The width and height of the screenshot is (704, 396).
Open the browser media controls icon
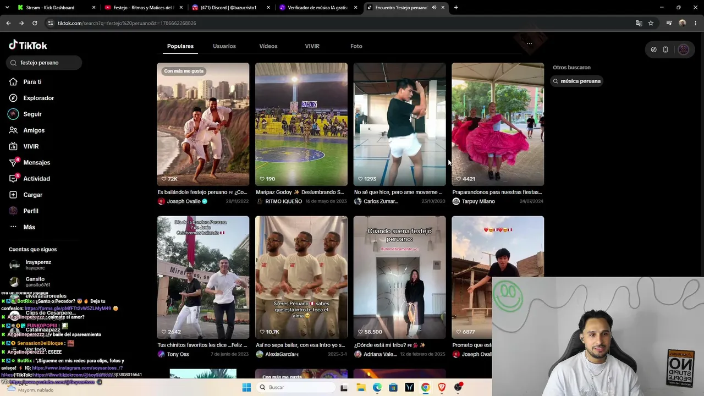(x=669, y=23)
